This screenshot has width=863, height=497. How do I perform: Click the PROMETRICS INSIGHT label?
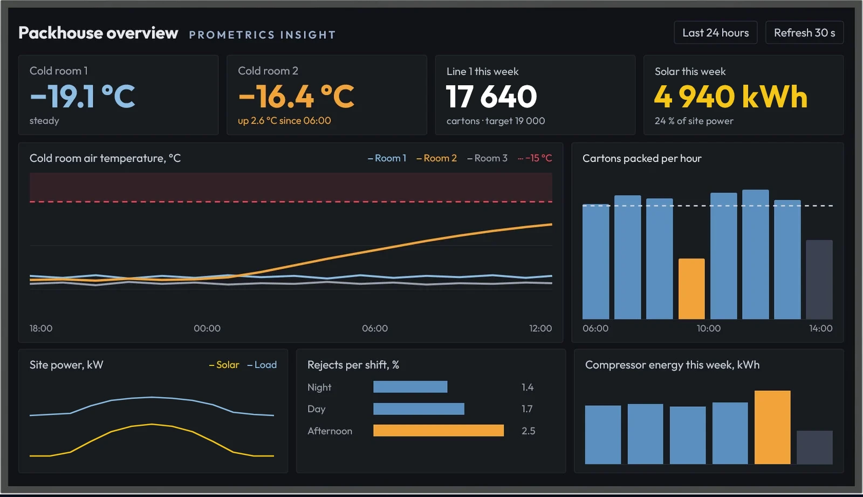point(262,35)
